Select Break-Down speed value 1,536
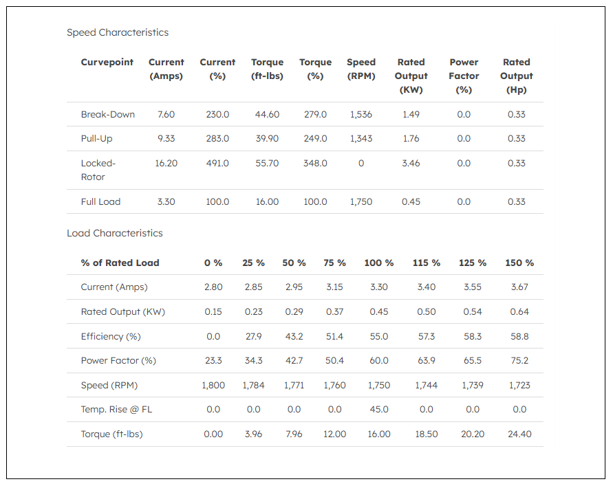 [361, 115]
